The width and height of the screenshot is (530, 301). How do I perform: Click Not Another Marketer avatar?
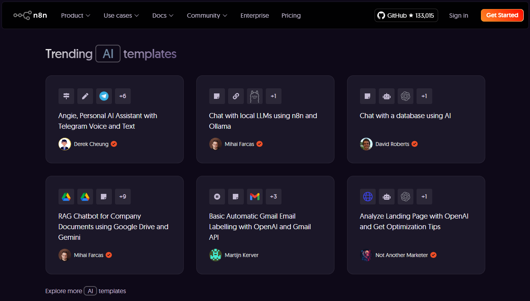click(x=366, y=255)
